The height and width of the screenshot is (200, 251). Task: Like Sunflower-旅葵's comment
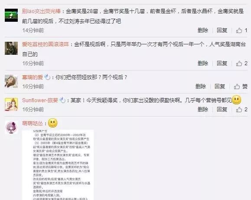241,110
